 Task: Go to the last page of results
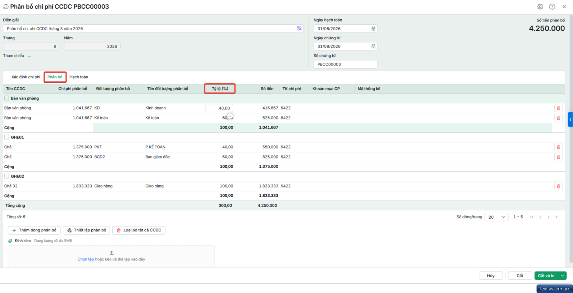pyautogui.click(x=557, y=217)
